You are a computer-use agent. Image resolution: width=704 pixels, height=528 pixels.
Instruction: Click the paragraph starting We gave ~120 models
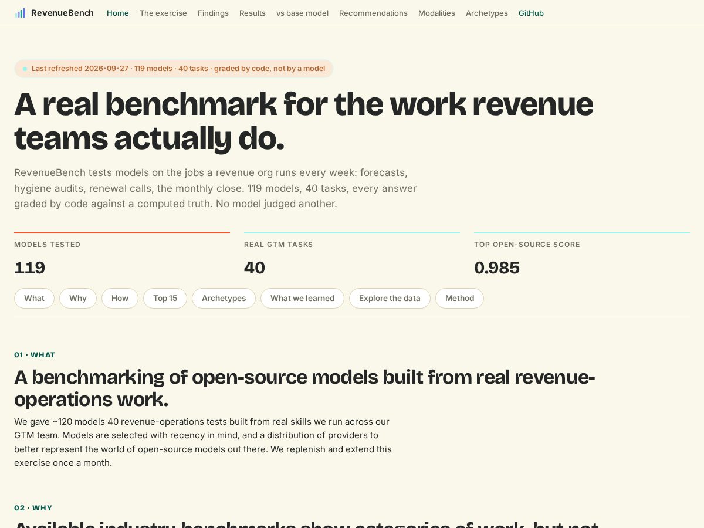pos(203,442)
